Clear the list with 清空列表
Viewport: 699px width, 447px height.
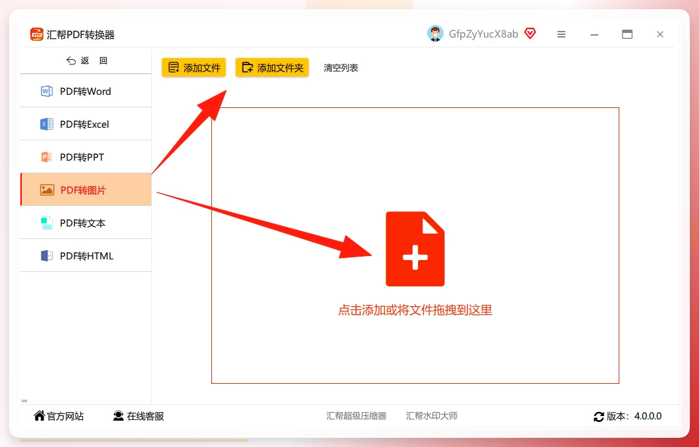coord(340,68)
